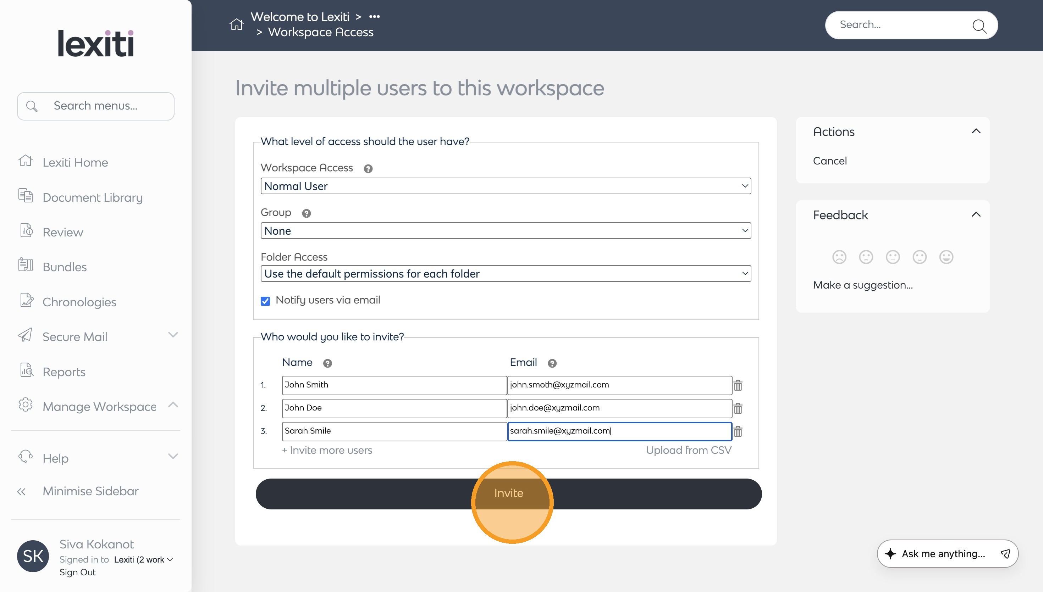This screenshot has height=592, width=1043.
Task: Click the Group help question icon
Action: tap(306, 213)
